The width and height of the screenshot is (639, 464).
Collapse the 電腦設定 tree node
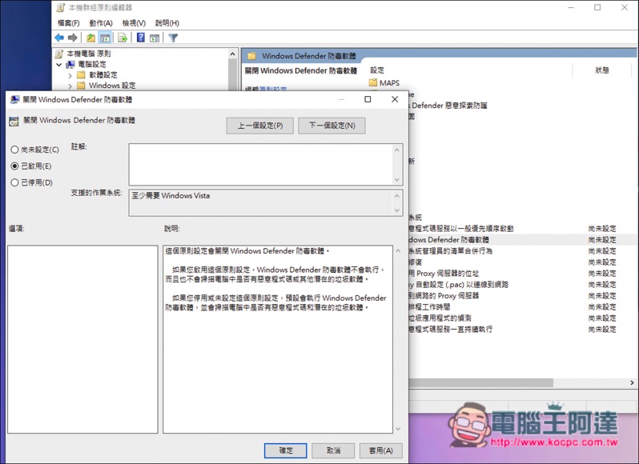click(59, 64)
